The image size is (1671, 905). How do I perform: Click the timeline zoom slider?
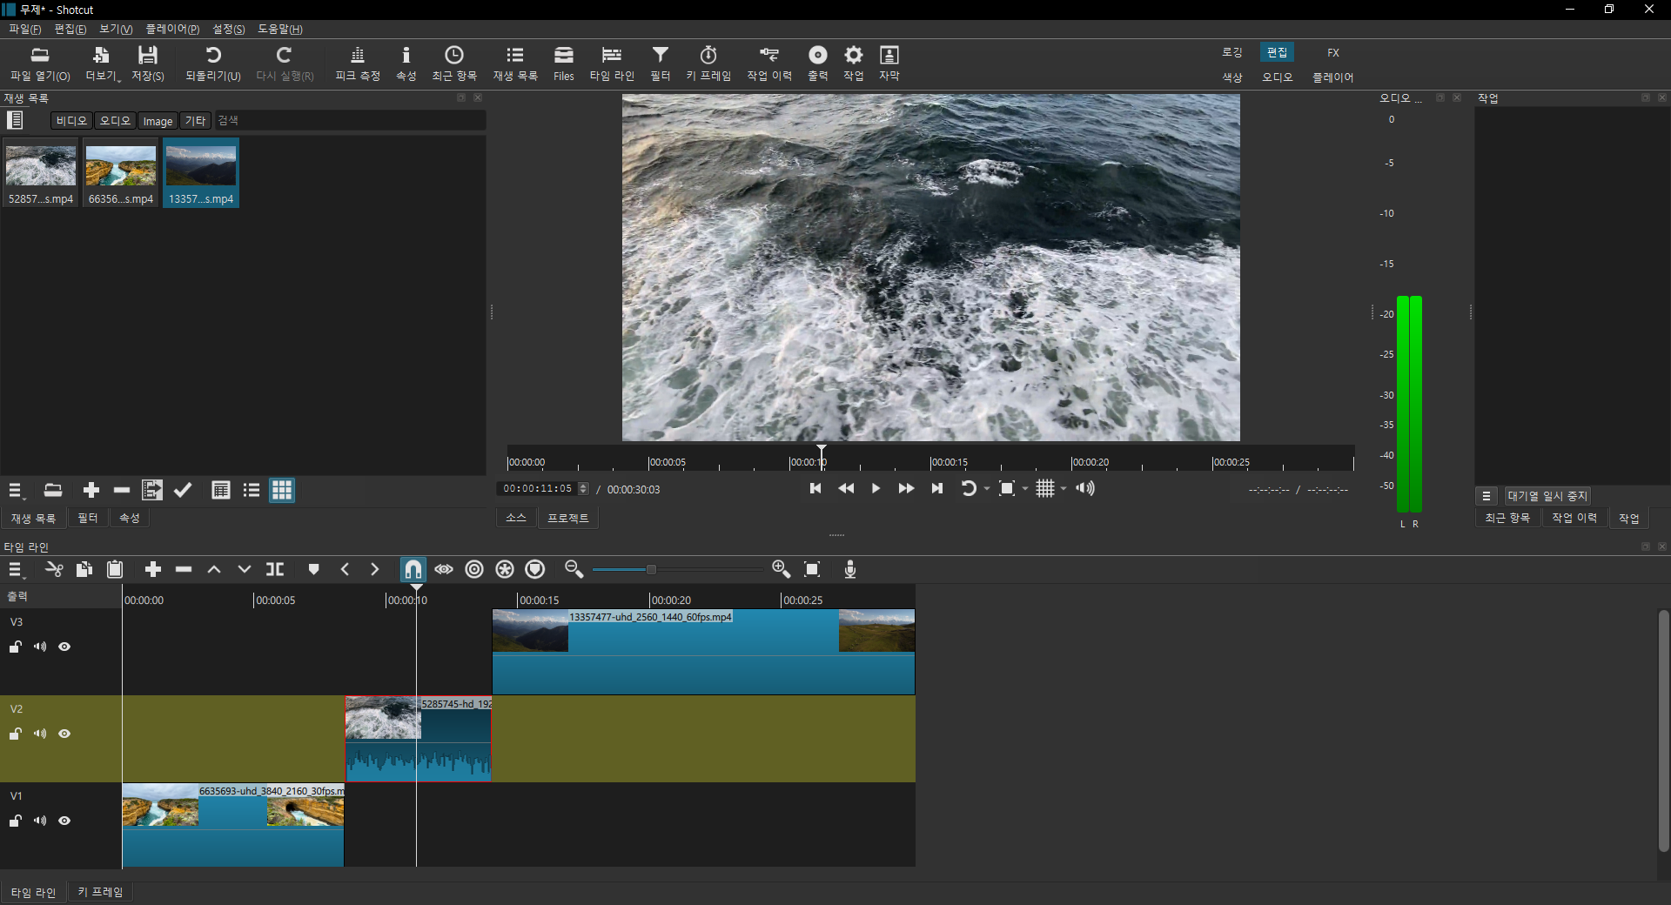click(677, 569)
